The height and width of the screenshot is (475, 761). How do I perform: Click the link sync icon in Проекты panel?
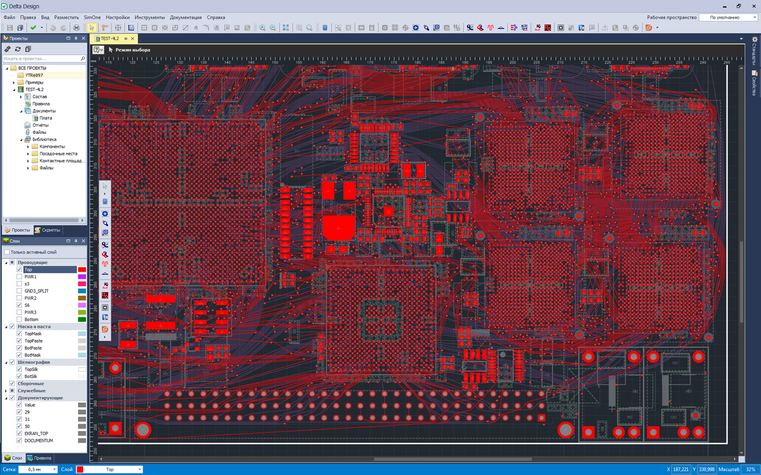8,49
